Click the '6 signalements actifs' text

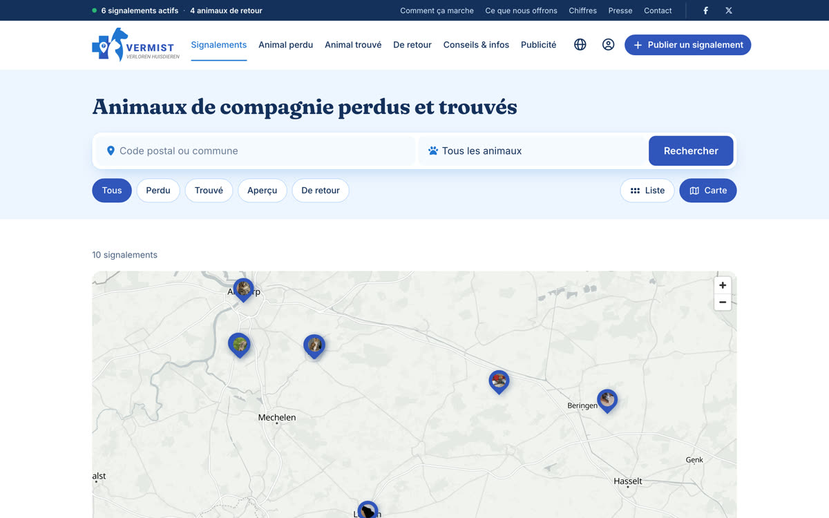(x=140, y=10)
